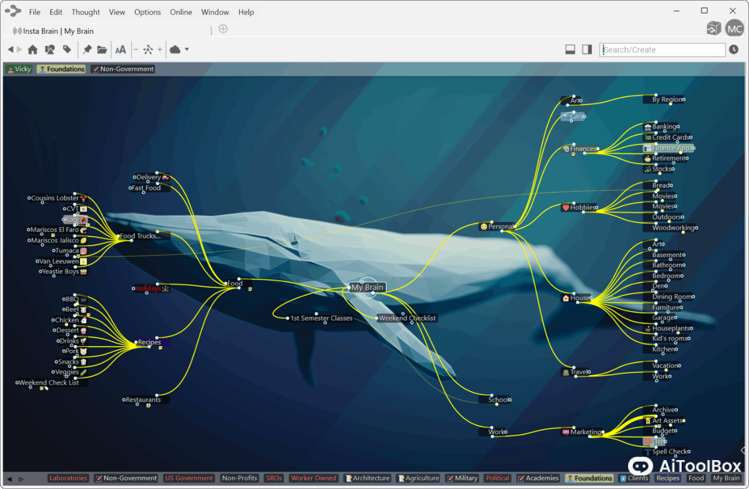Open the cloud sync dropdown arrow
Image resolution: width=749 pixels, height=489 pixels.
coord(187,50)
